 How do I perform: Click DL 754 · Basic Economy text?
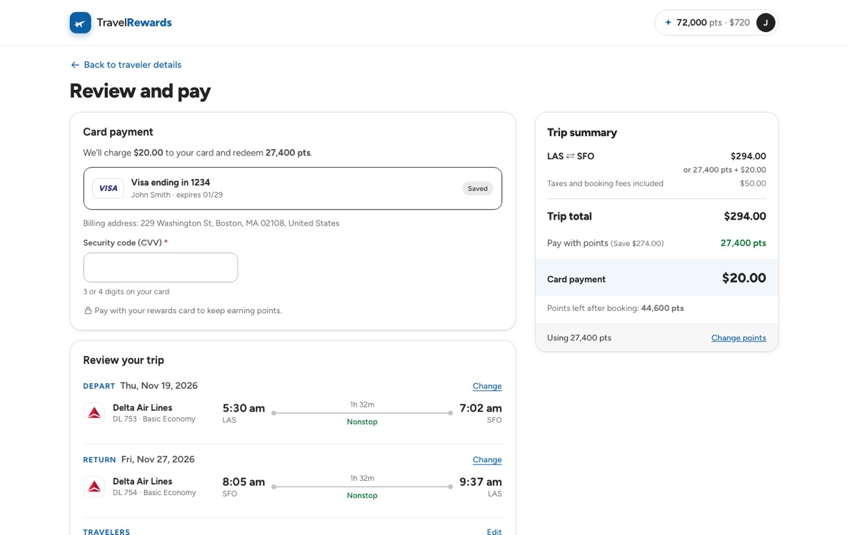(x=154, y=493)
